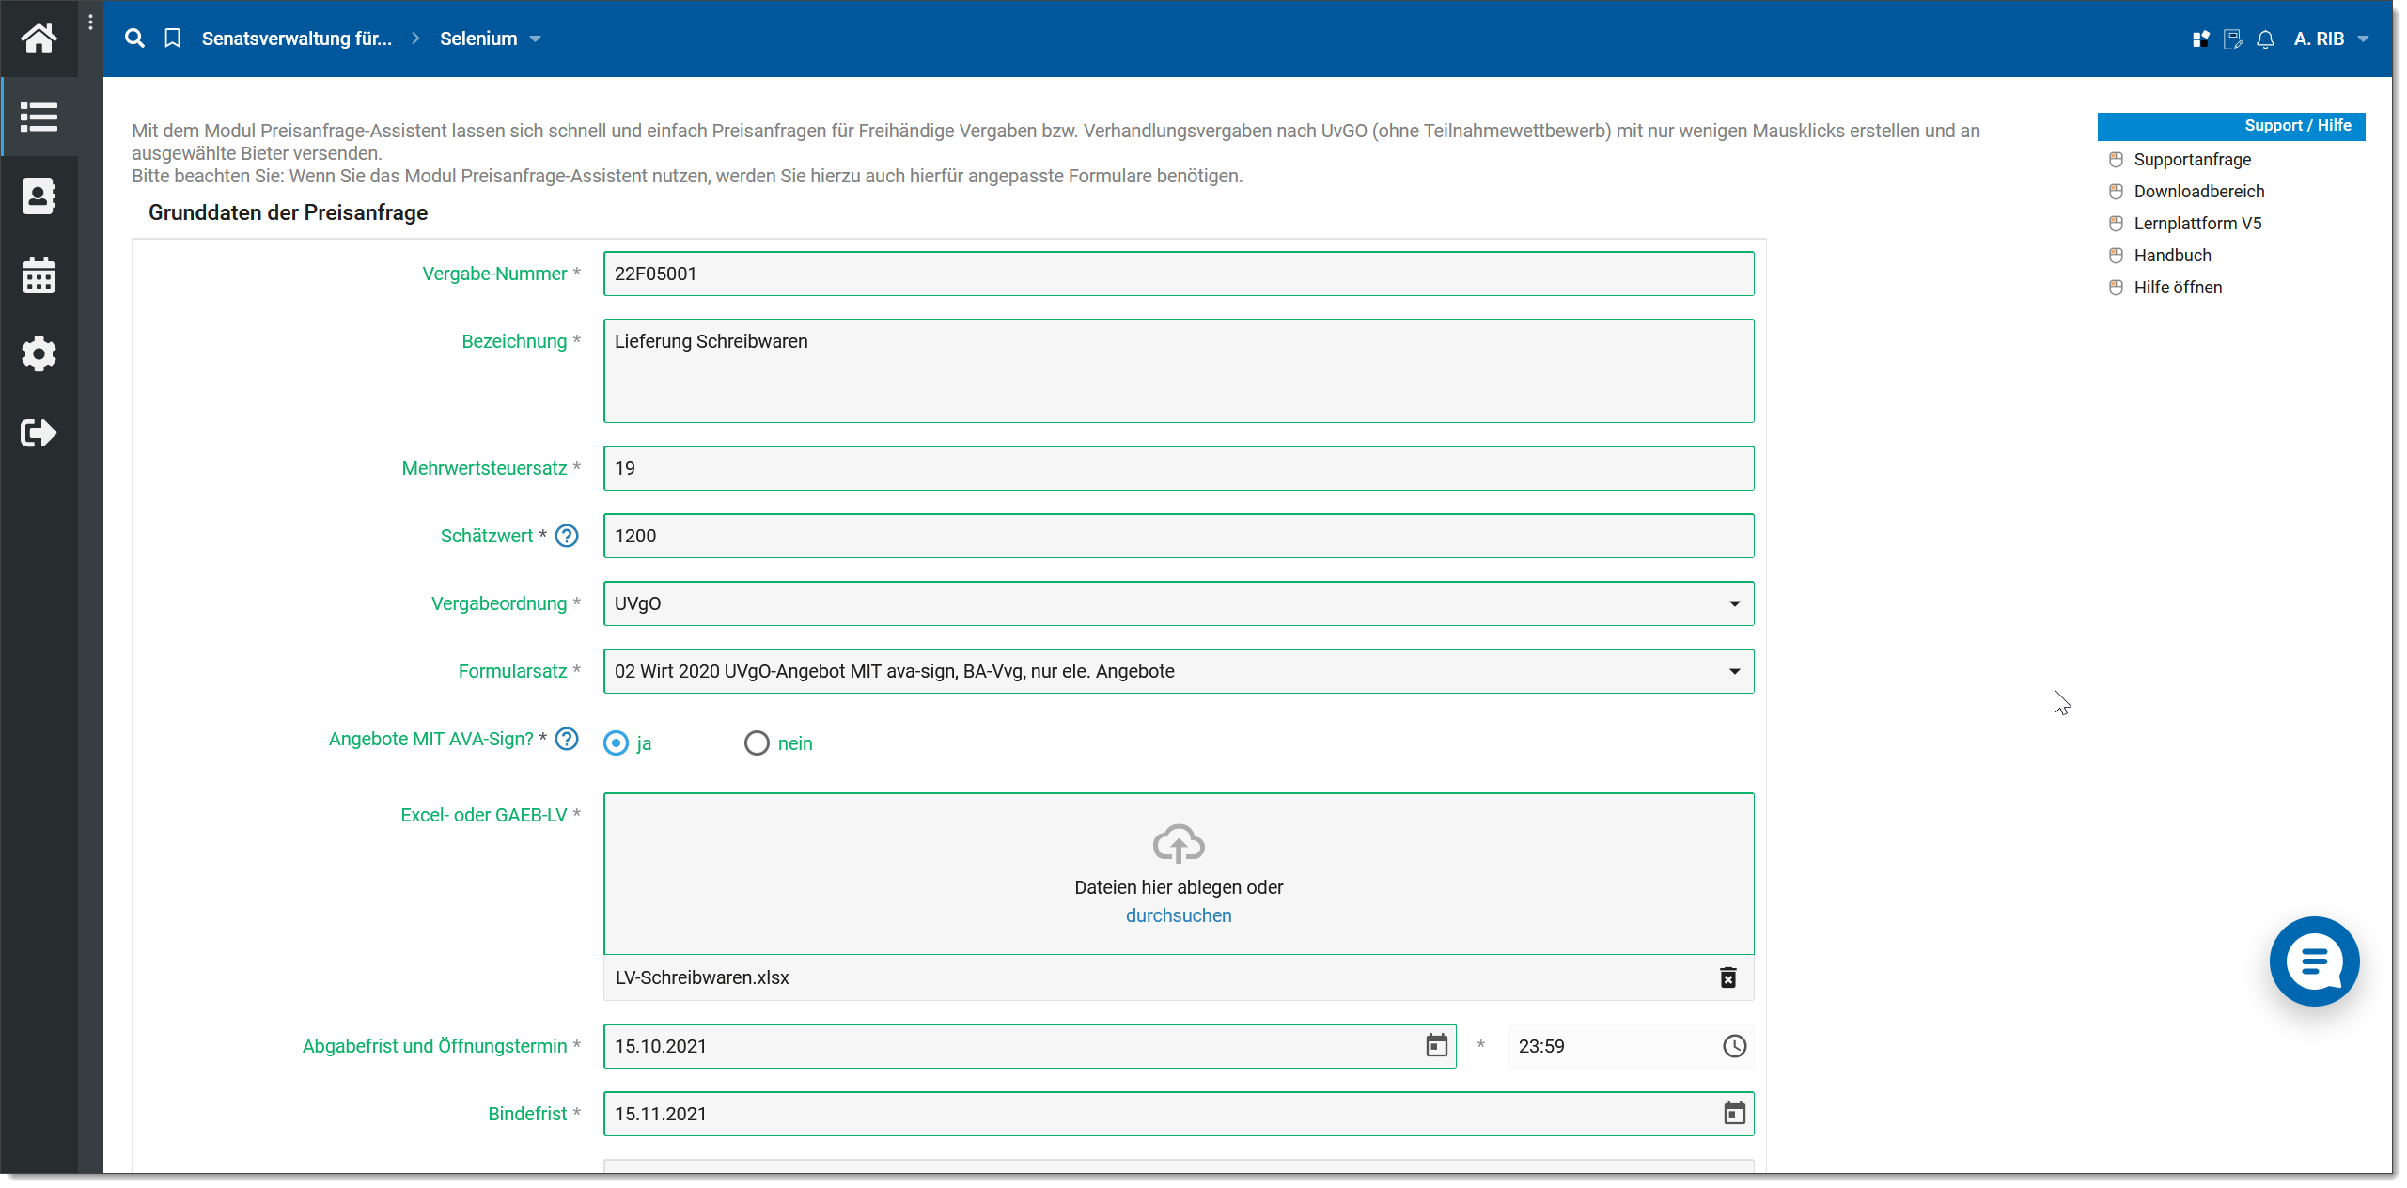Focus the Bindefrist date field

pyautogui.click(x=1179, y=1114)
